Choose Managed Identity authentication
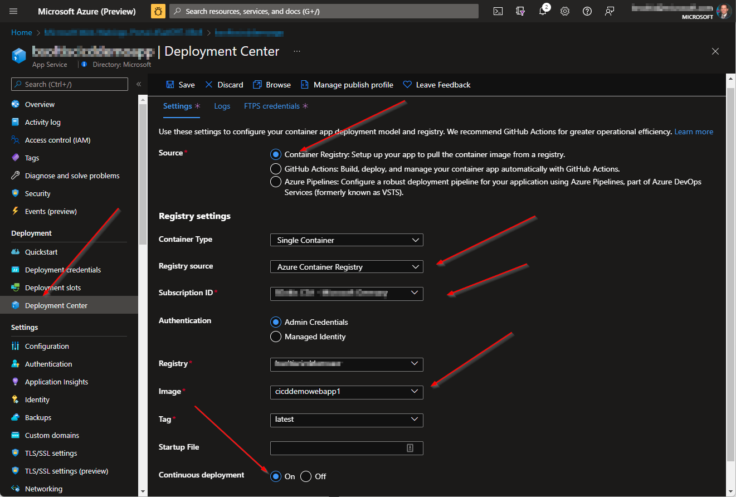Screen dimensions: 736x497 tap(276, 337)
